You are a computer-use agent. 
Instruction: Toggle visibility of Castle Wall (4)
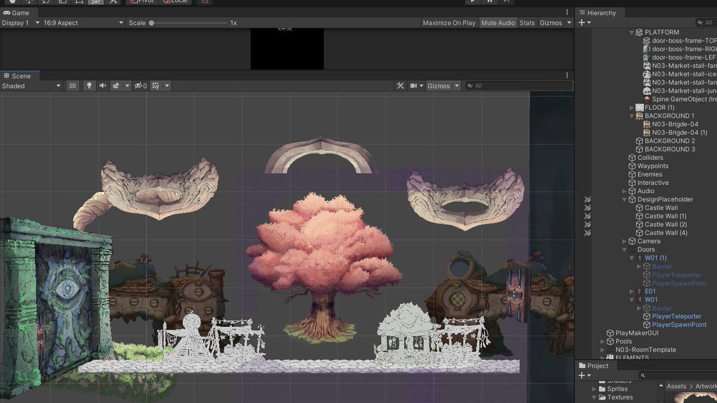[x=587, y=233]
